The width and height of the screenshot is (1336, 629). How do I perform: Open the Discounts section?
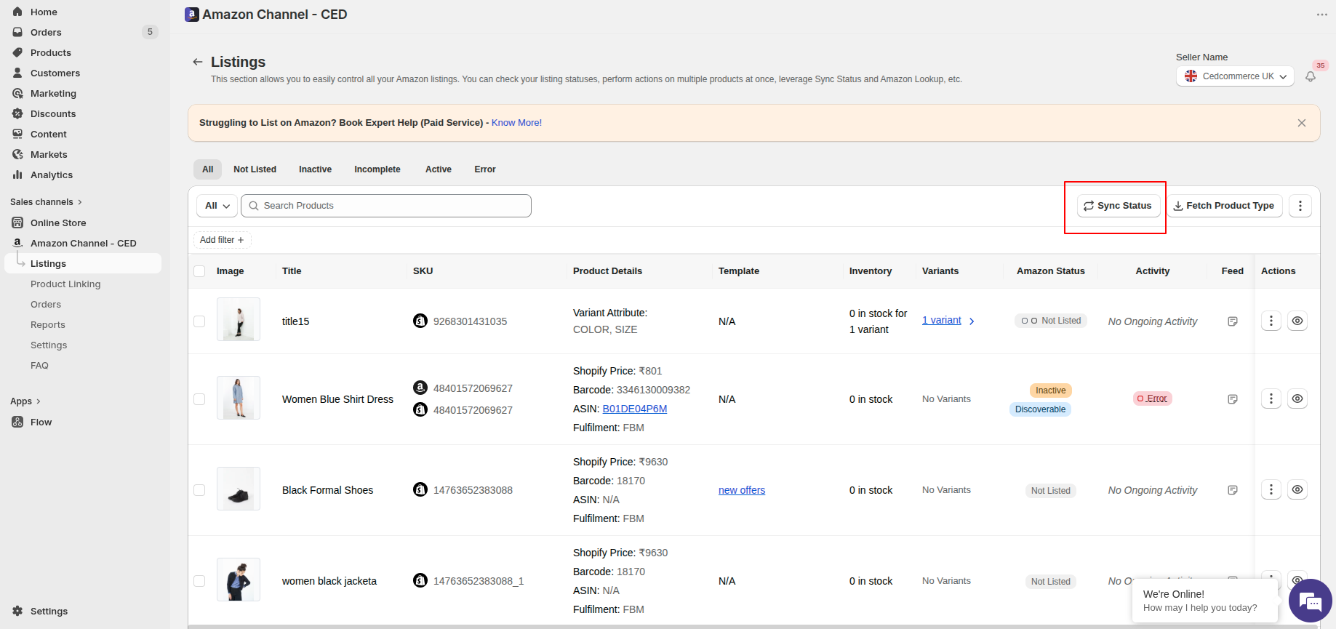pyautogui.click(x=53, y=113)
